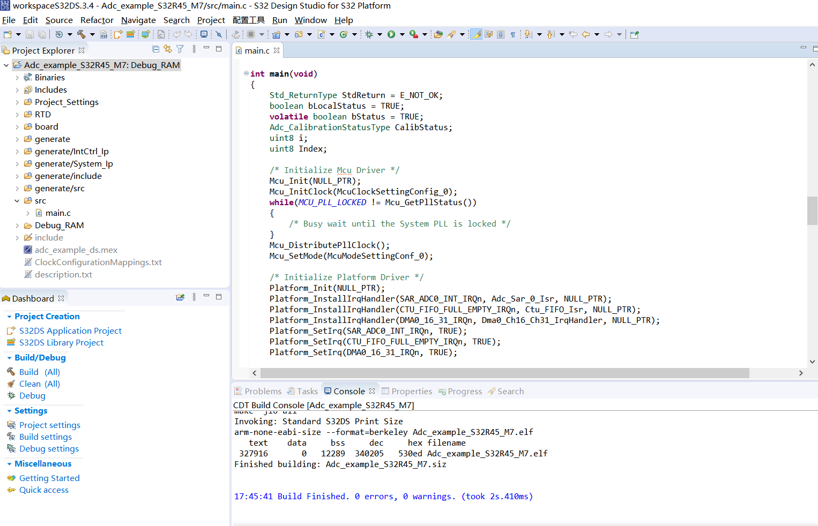Expand the Includes tree node

17,90
